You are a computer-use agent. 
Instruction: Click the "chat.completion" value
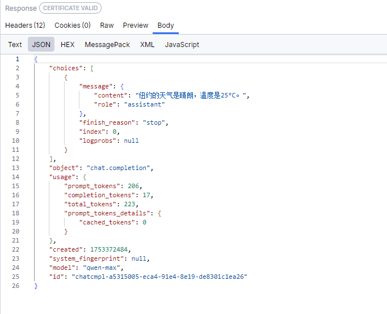pyautogui.click(x=118, y=168)
